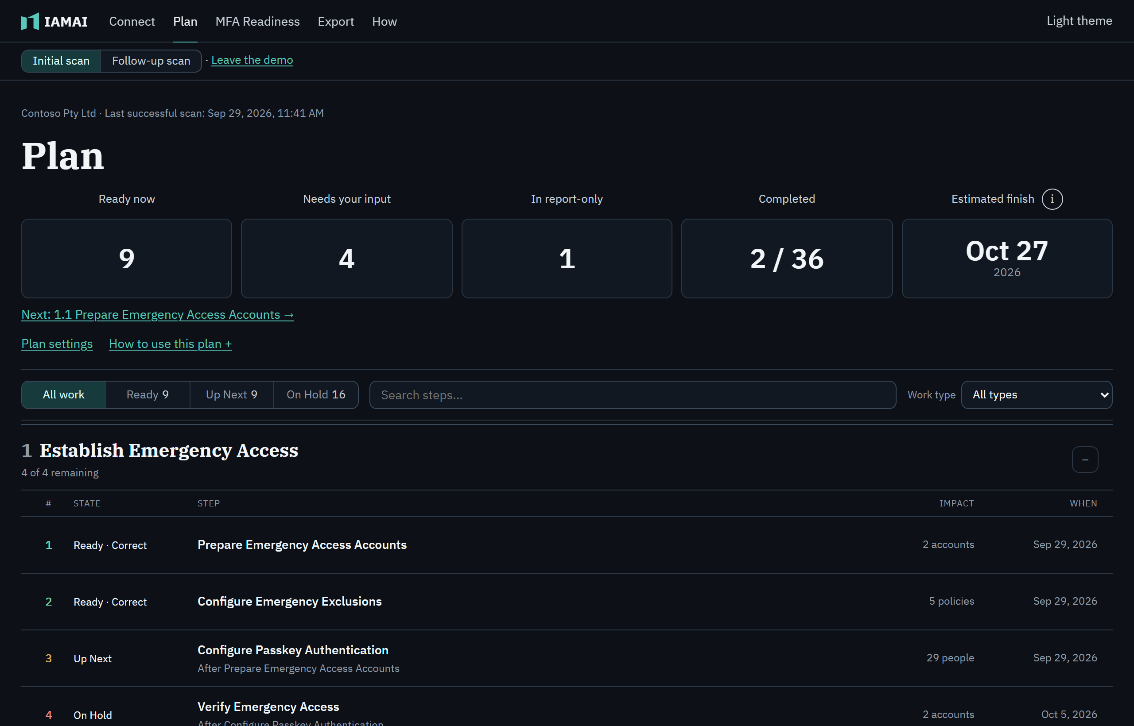This screenshot has height=726, width=1134.
Task: Open the Connect nav item
Action: point(132,22)
